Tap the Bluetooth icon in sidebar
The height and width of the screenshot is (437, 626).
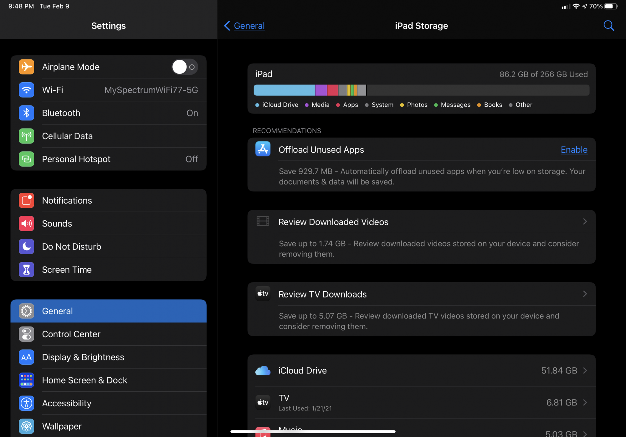26,113
